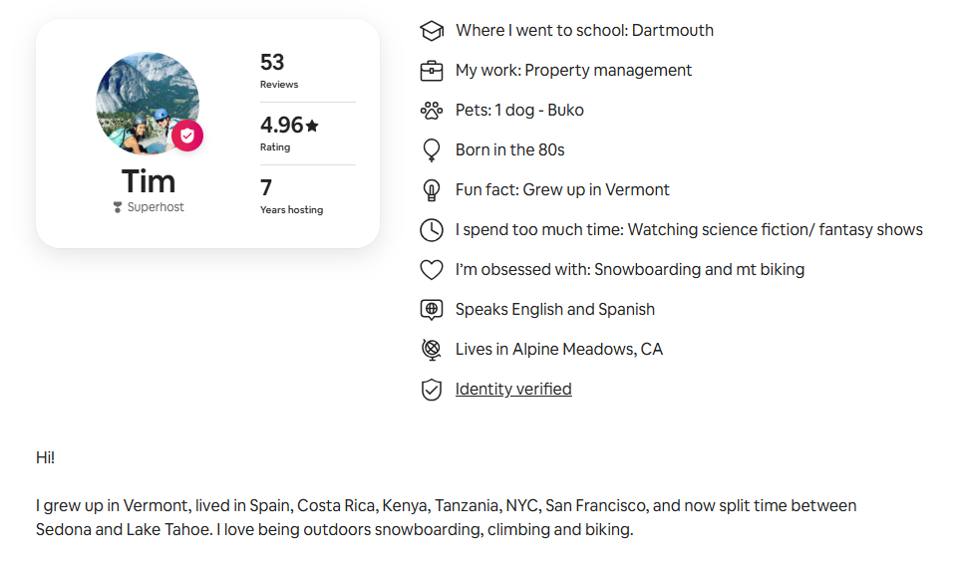Viewport: 958px width, 563px height.
Task: Click the host name Tim
Action: (148, 181)
